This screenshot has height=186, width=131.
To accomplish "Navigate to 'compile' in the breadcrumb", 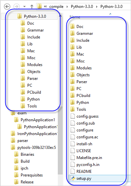I will [x=56, y=7].
